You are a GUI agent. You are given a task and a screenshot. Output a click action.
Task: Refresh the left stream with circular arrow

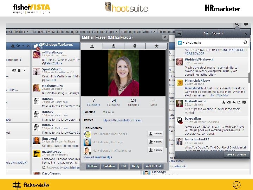pos(18,46)
